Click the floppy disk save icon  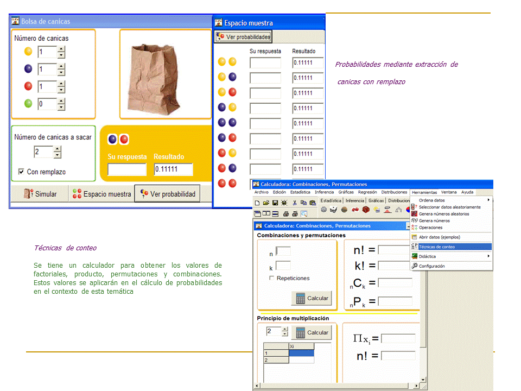tap(275, 203)
